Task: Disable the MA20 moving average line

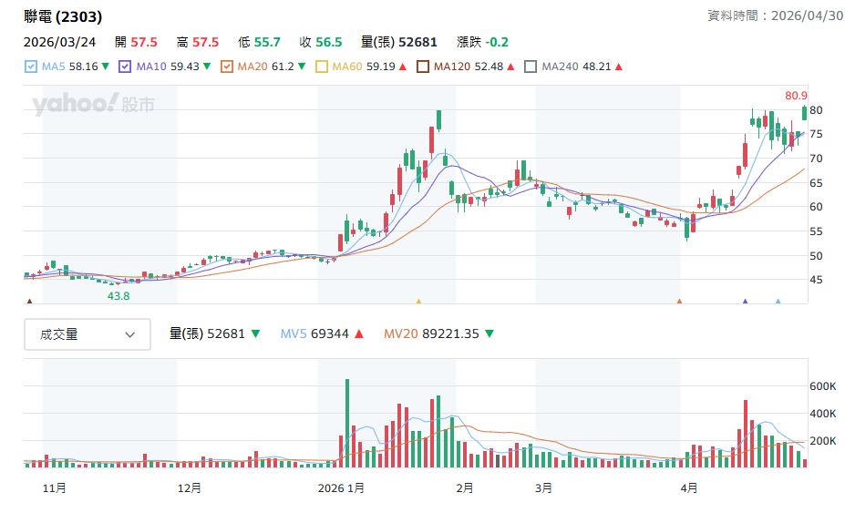Action: tap(227, 67)
